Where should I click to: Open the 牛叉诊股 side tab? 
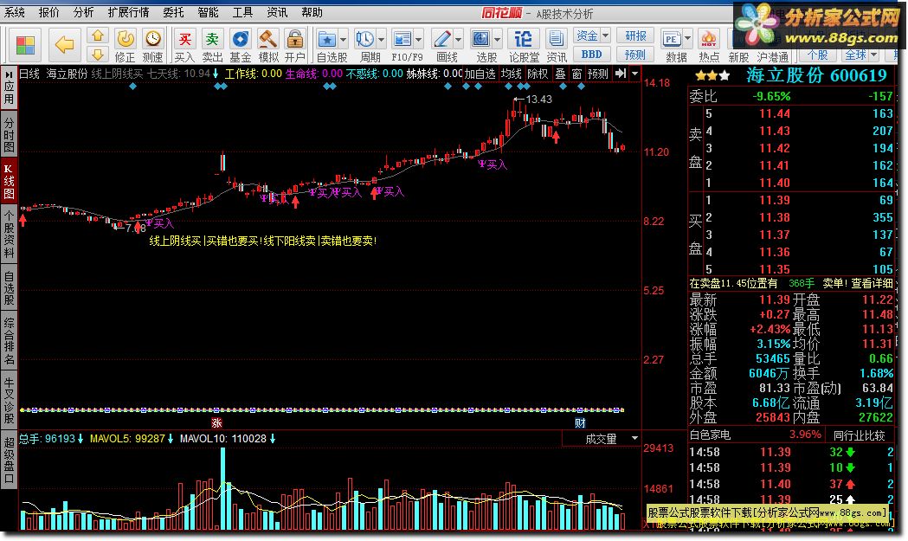[9, 402]
